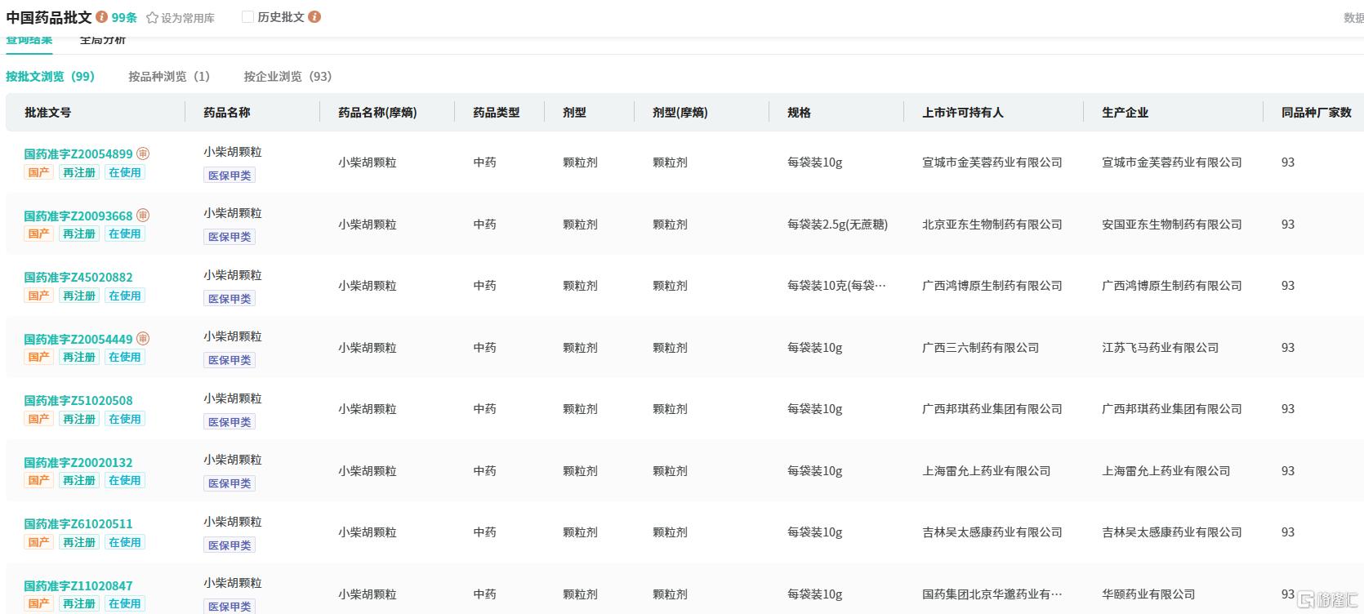The image size is (1364, 614).
Task: Click 广西三六制药有限公司 holder cell
Action: pos(981,348)
